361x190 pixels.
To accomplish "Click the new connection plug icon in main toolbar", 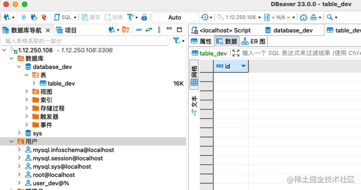I will point(6,17).
